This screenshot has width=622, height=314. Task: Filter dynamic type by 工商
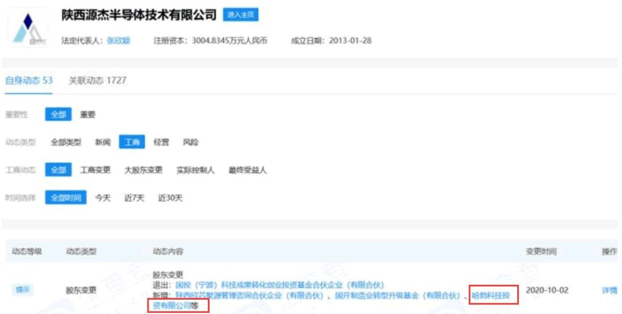132,142
